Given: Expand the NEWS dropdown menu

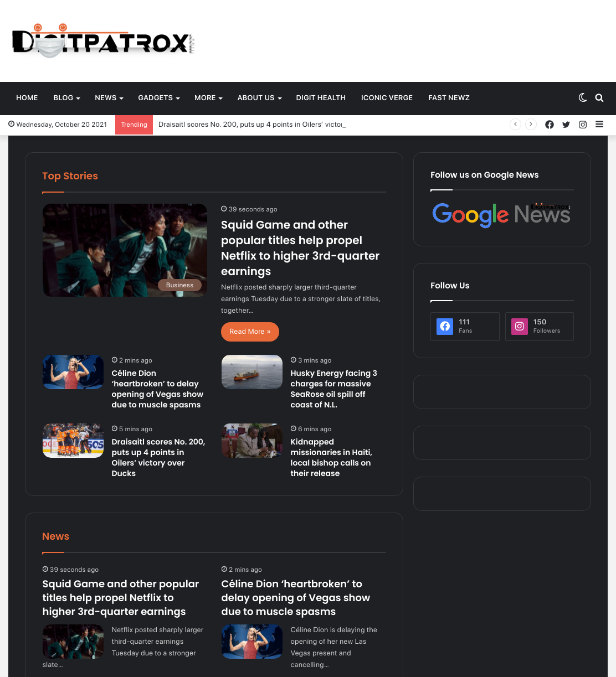Looking at the screenshot, I should [109, 98].
